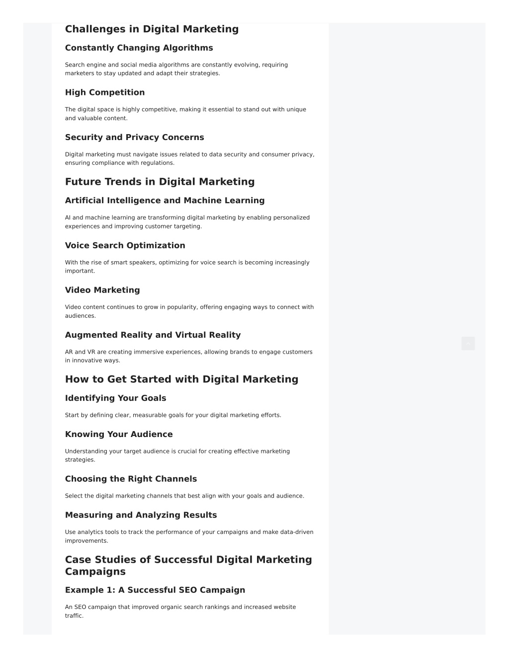
Task: Click the paragraph about analytics tools tracking performance
Action: click(x=189, y=536)
